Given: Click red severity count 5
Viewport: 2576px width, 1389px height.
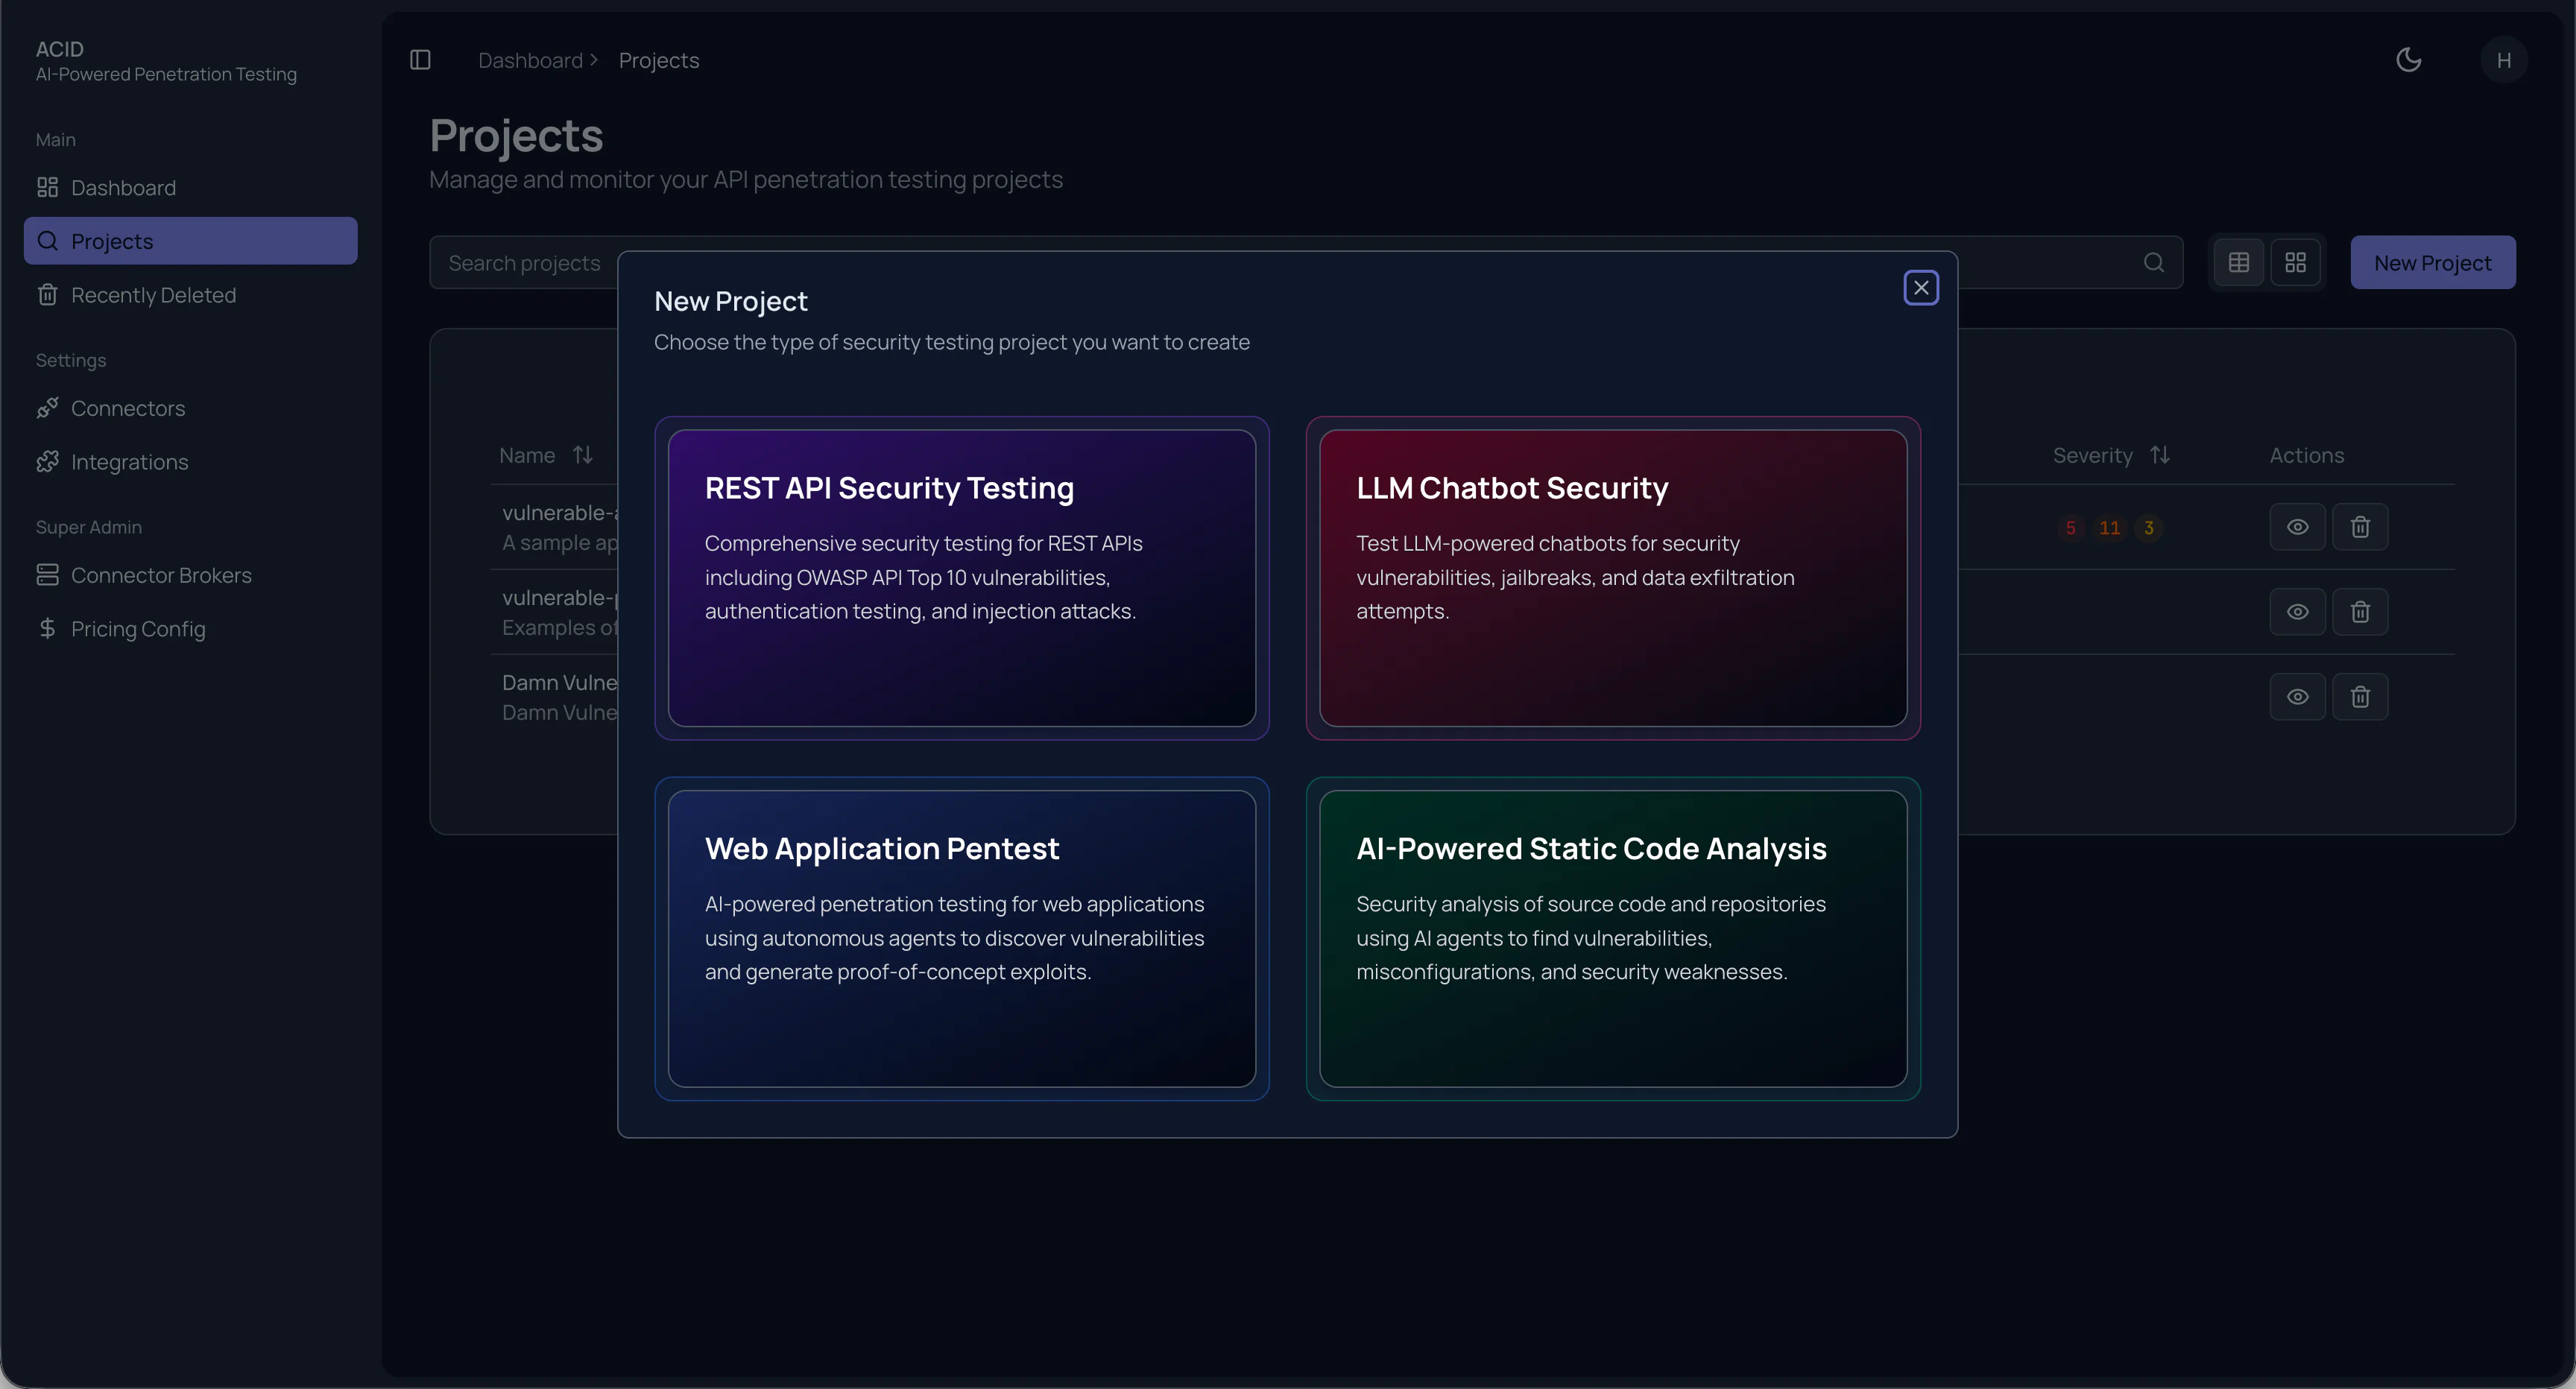Looking at the screenshot, I should [x=2070, y=528].
